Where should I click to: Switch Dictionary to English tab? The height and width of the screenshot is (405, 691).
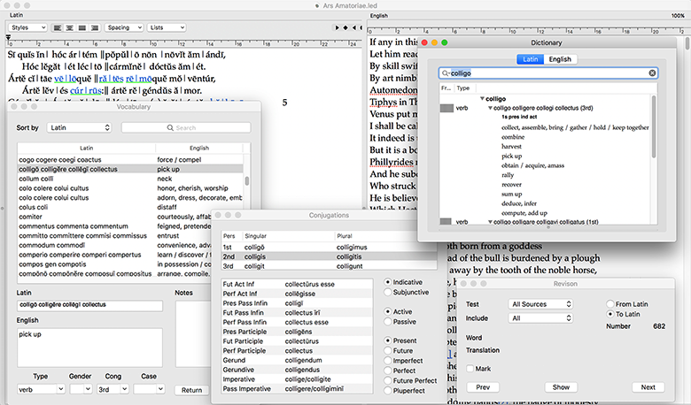point(560,59)
